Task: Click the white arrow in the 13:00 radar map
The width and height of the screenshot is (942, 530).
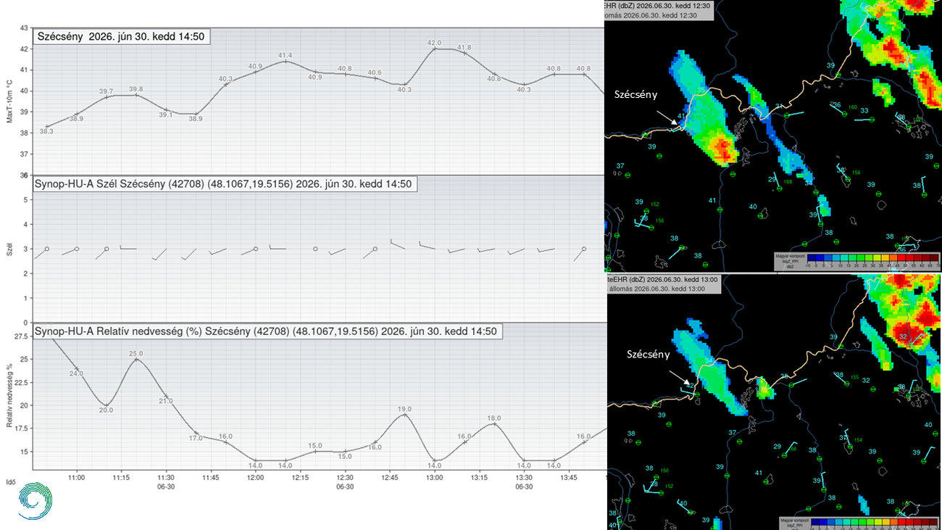Action: [678, 377]
